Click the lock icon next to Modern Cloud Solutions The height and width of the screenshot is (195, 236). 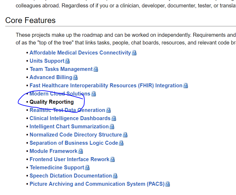pos(93,94)
